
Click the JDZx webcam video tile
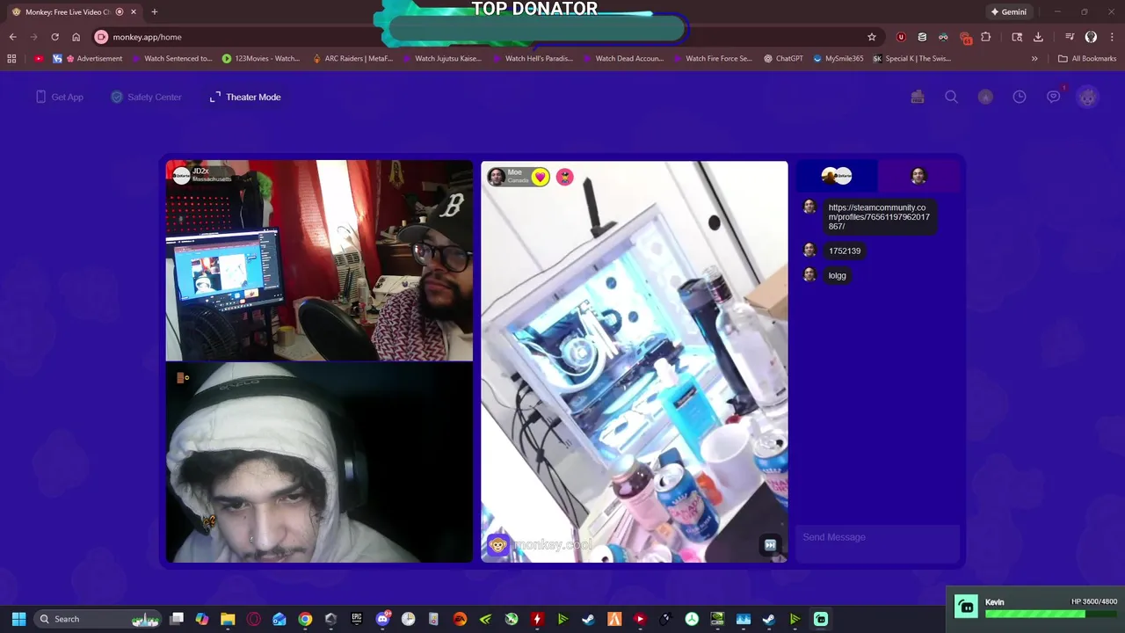point(319,261)
